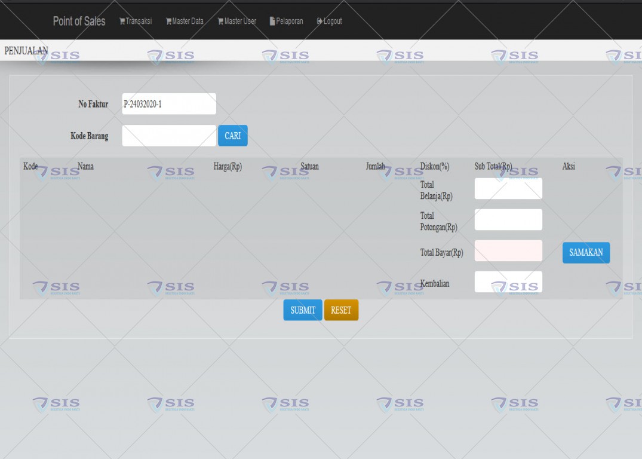Click the Kembalian text box

pyautogui.click(x=508, y=282)
